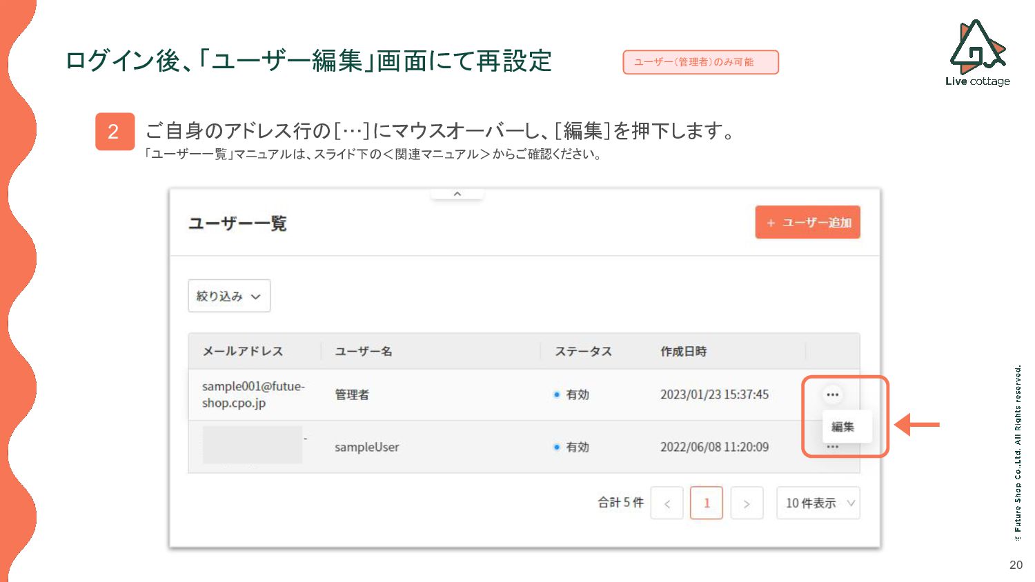
Task: Click the orange step 2 badge
Action: 114,131
